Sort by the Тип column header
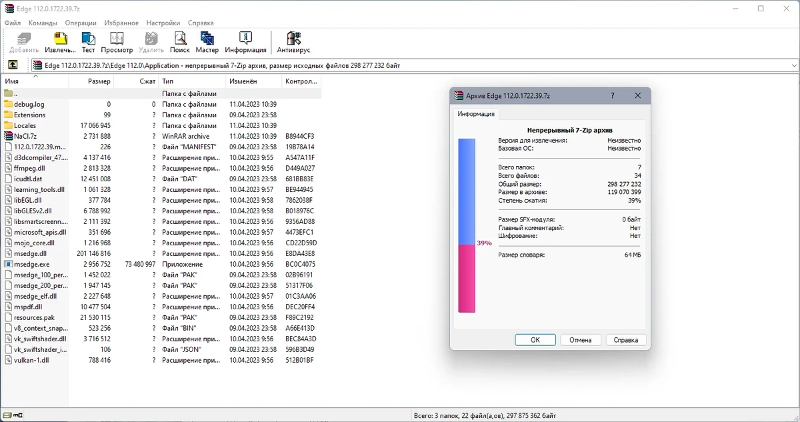 point(192,81)
